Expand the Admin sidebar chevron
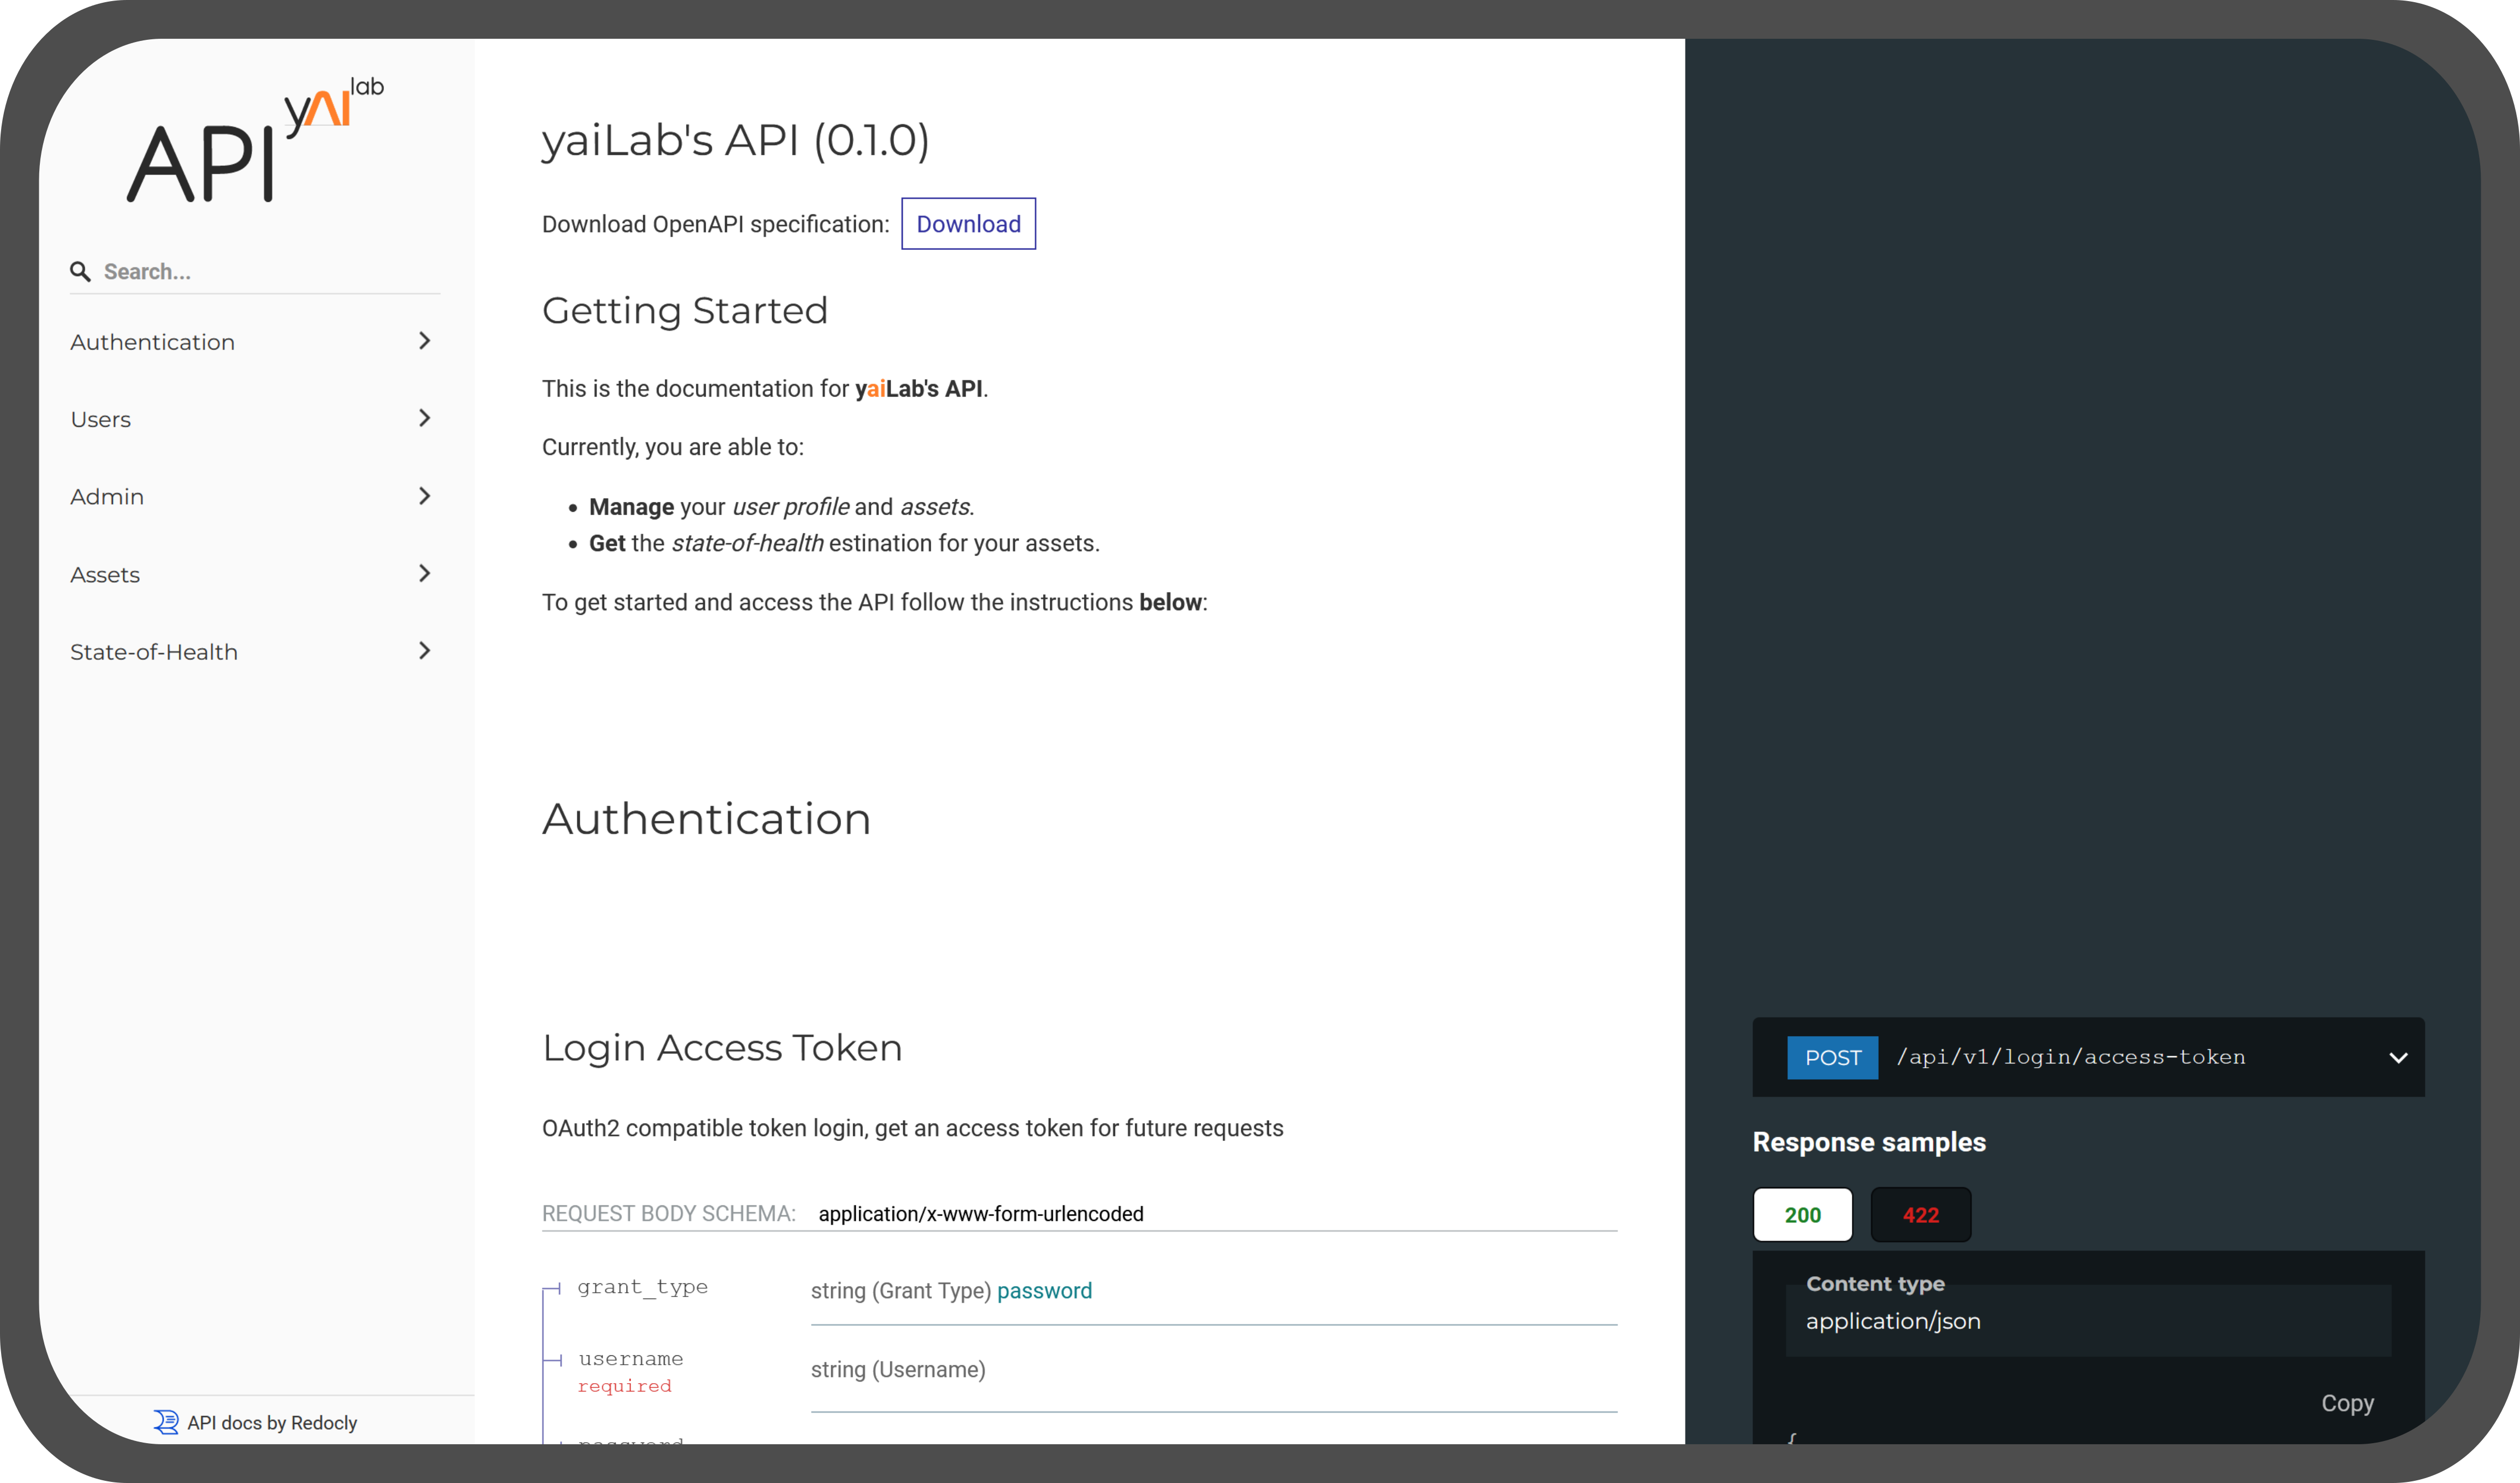 pos(424,495)
